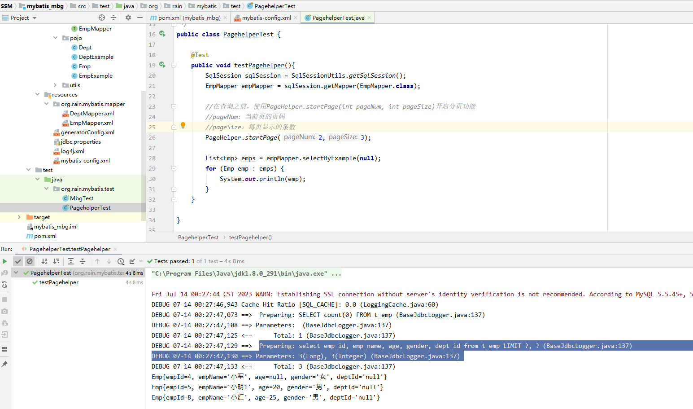Collapse the resources folder

pos(37,94)
